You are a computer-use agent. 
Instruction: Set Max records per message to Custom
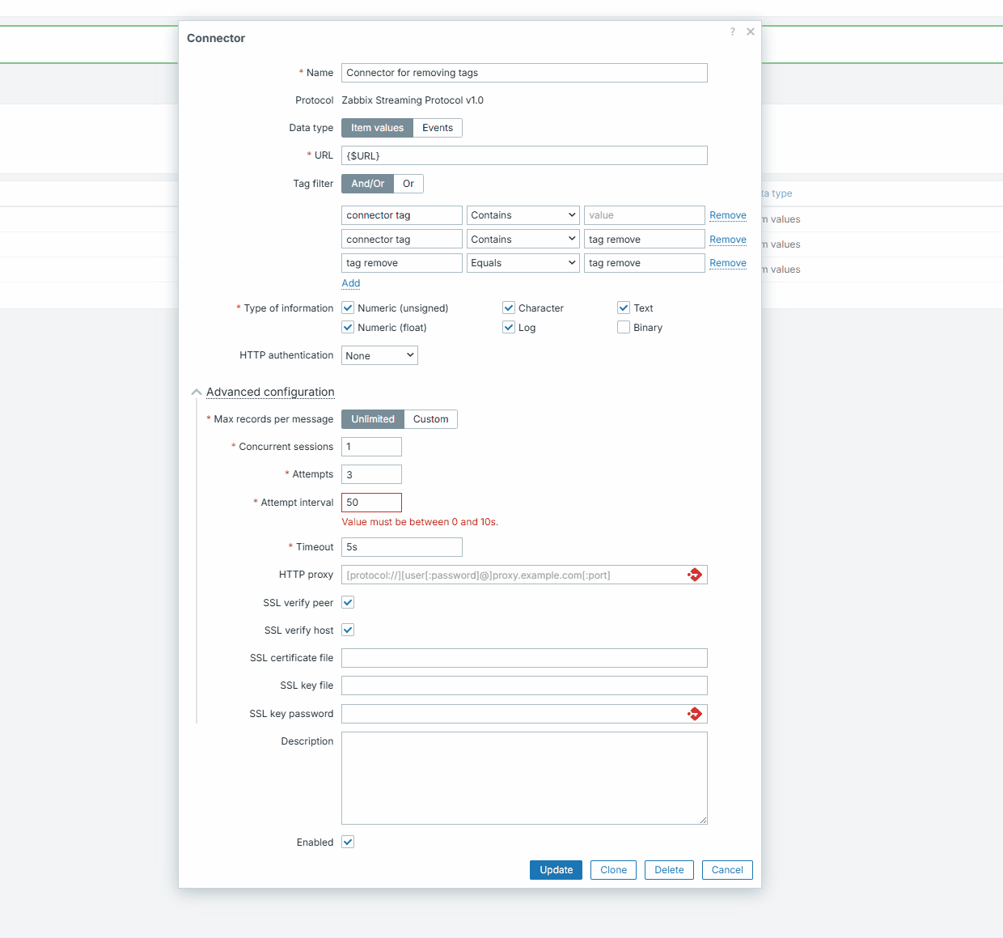click(430, 419)
